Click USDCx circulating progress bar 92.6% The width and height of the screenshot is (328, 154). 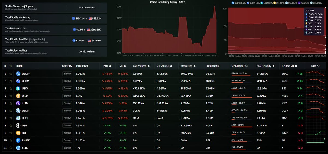[241, 75]
